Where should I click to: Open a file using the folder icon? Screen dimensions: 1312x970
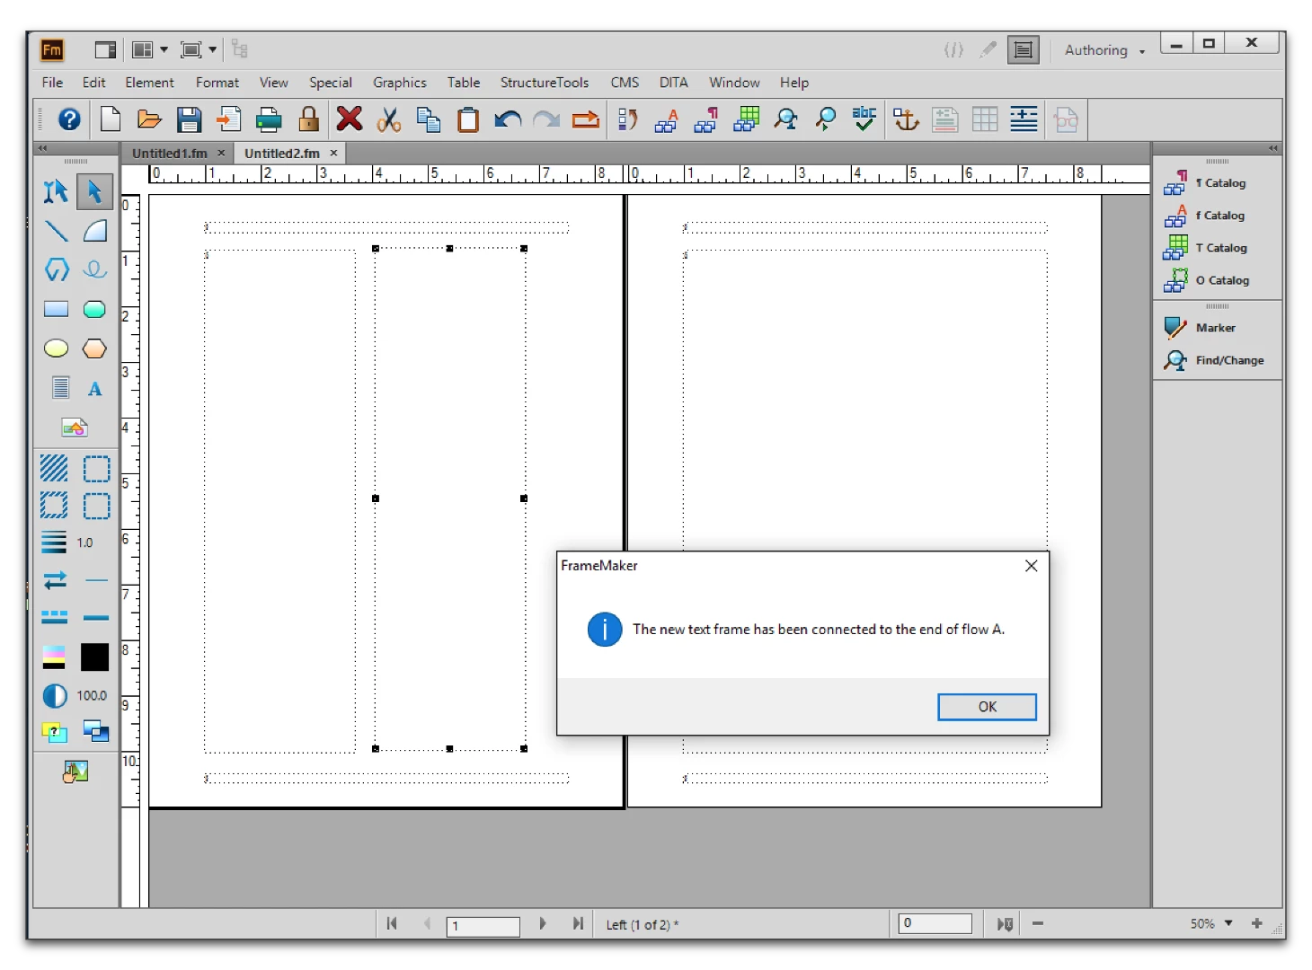pyautogui.click(x=149, y=119)
